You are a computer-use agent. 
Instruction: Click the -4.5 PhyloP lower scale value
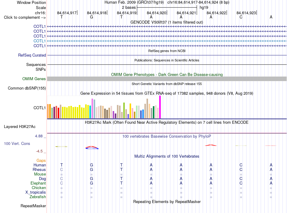39,151
